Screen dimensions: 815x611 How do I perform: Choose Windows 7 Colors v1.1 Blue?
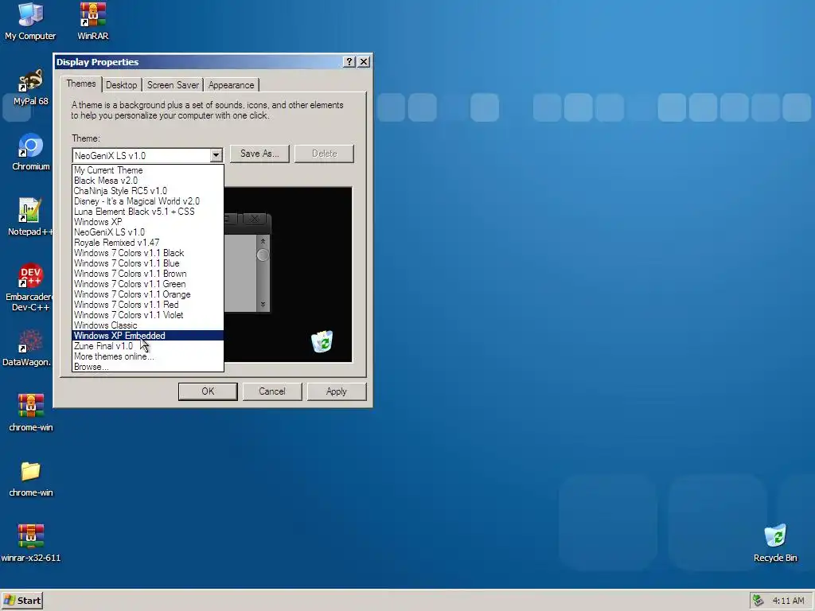pyautogui.click(x=147, y=263)
